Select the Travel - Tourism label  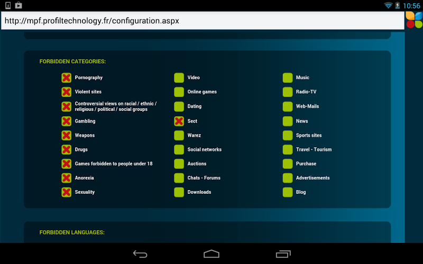pyautogui.click(x=314, y=149)
